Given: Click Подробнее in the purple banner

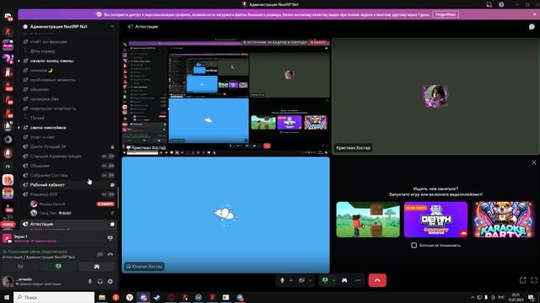Looking at the screenshot, I should click(x=445, y=14).
